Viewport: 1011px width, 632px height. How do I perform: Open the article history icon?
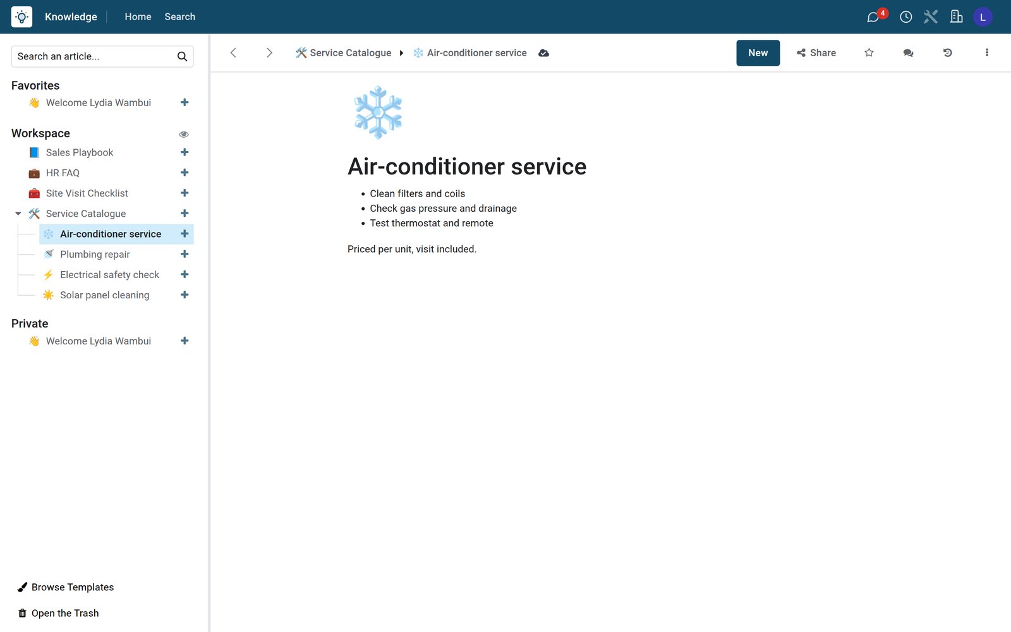tap(947, 53)
